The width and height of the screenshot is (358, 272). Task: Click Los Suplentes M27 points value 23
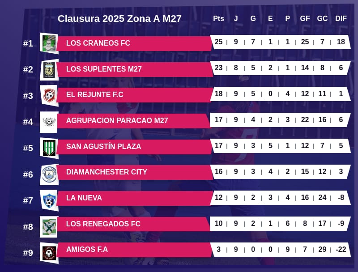(218, 68)
